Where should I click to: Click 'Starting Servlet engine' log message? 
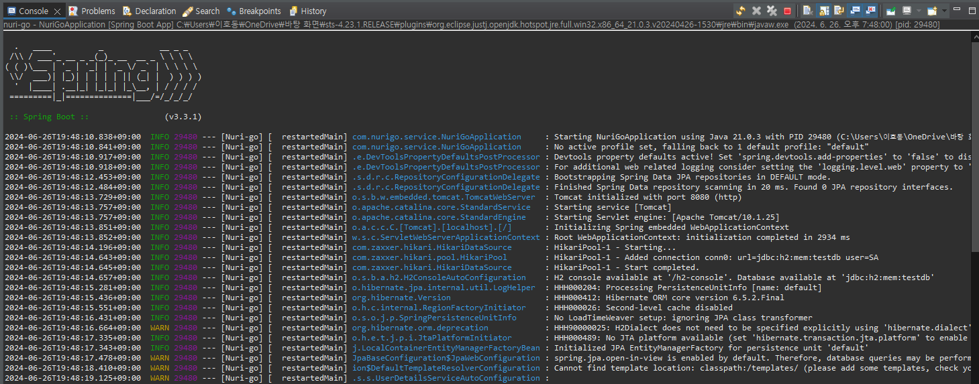tap(666, 217)
